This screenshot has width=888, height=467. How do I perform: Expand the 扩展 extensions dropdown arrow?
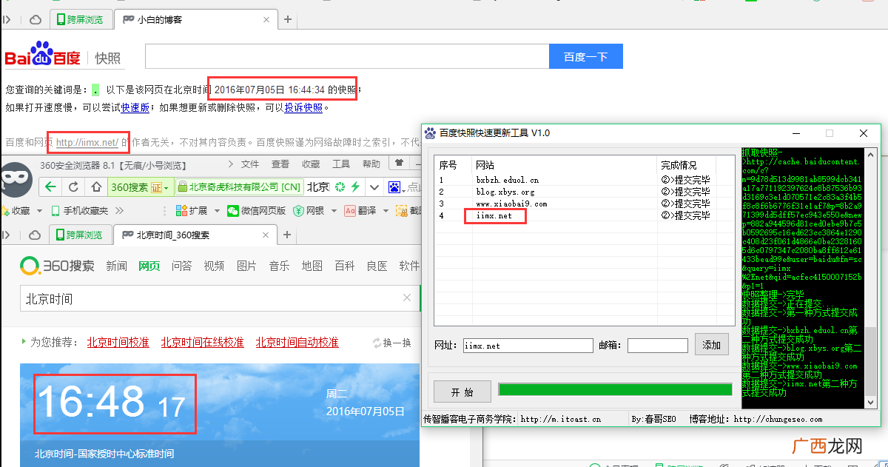[x=218, y=211]
